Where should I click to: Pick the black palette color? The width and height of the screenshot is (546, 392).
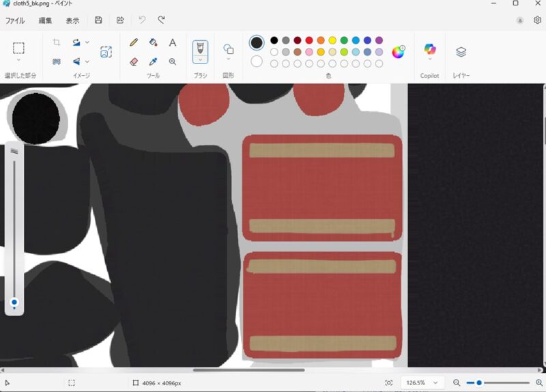click(274, 40)
